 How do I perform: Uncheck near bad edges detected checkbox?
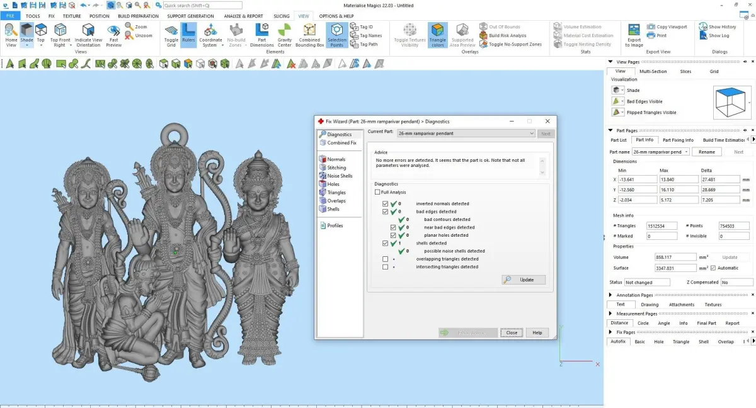click(394, 227)
